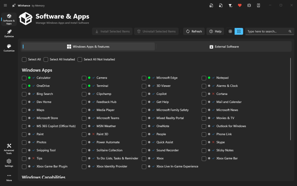Report a bug via the bug icon
The height and width of the screenshot is (186, 297).
coord(249,5)
